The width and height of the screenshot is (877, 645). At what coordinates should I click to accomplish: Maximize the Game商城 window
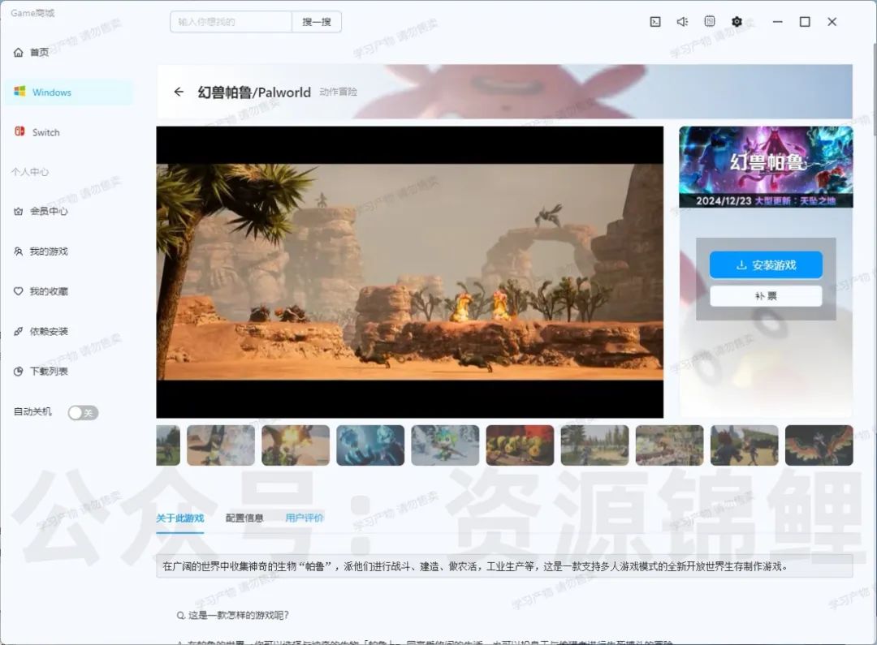coord(805,22)
